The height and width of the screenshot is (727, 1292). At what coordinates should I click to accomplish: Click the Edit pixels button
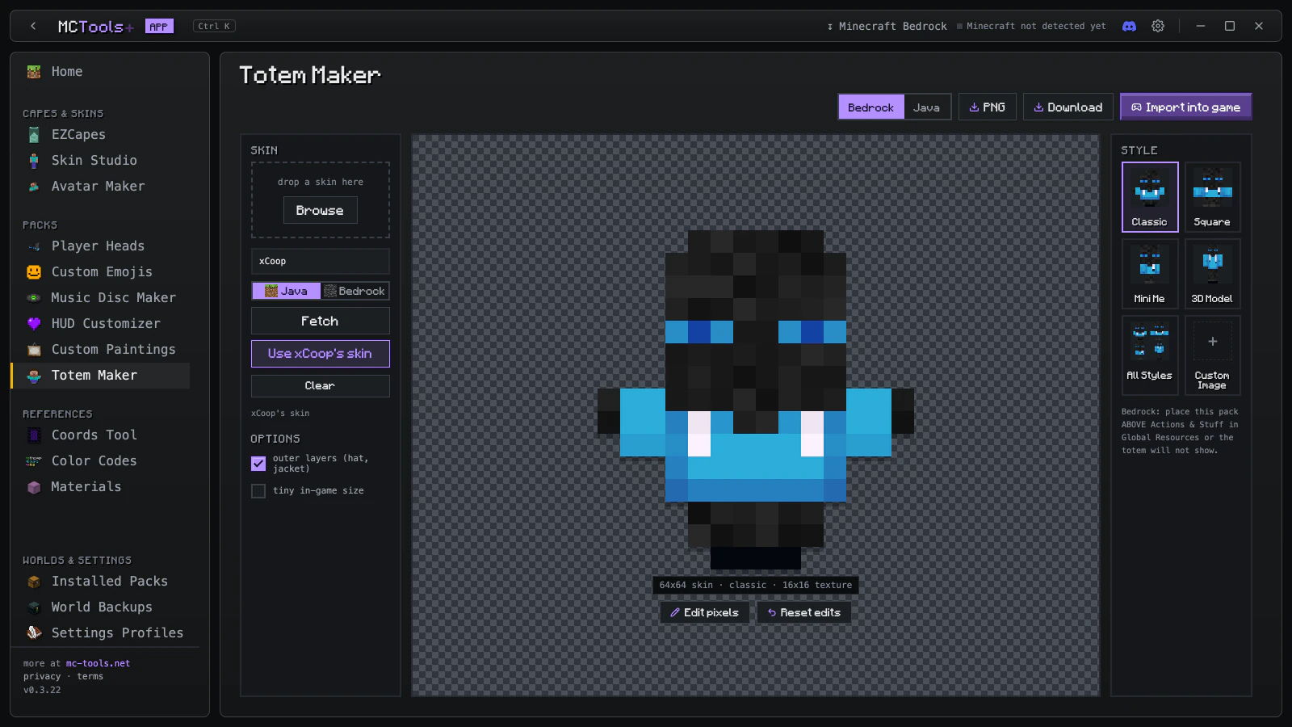pos(704,612)
